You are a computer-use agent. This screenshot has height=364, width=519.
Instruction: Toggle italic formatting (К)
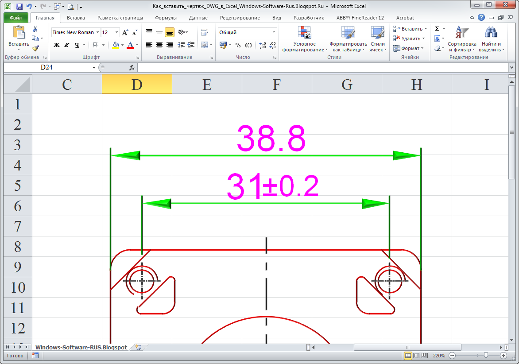click(67, 45)
